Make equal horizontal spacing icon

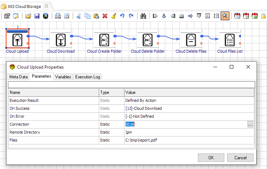coord(208,16)
